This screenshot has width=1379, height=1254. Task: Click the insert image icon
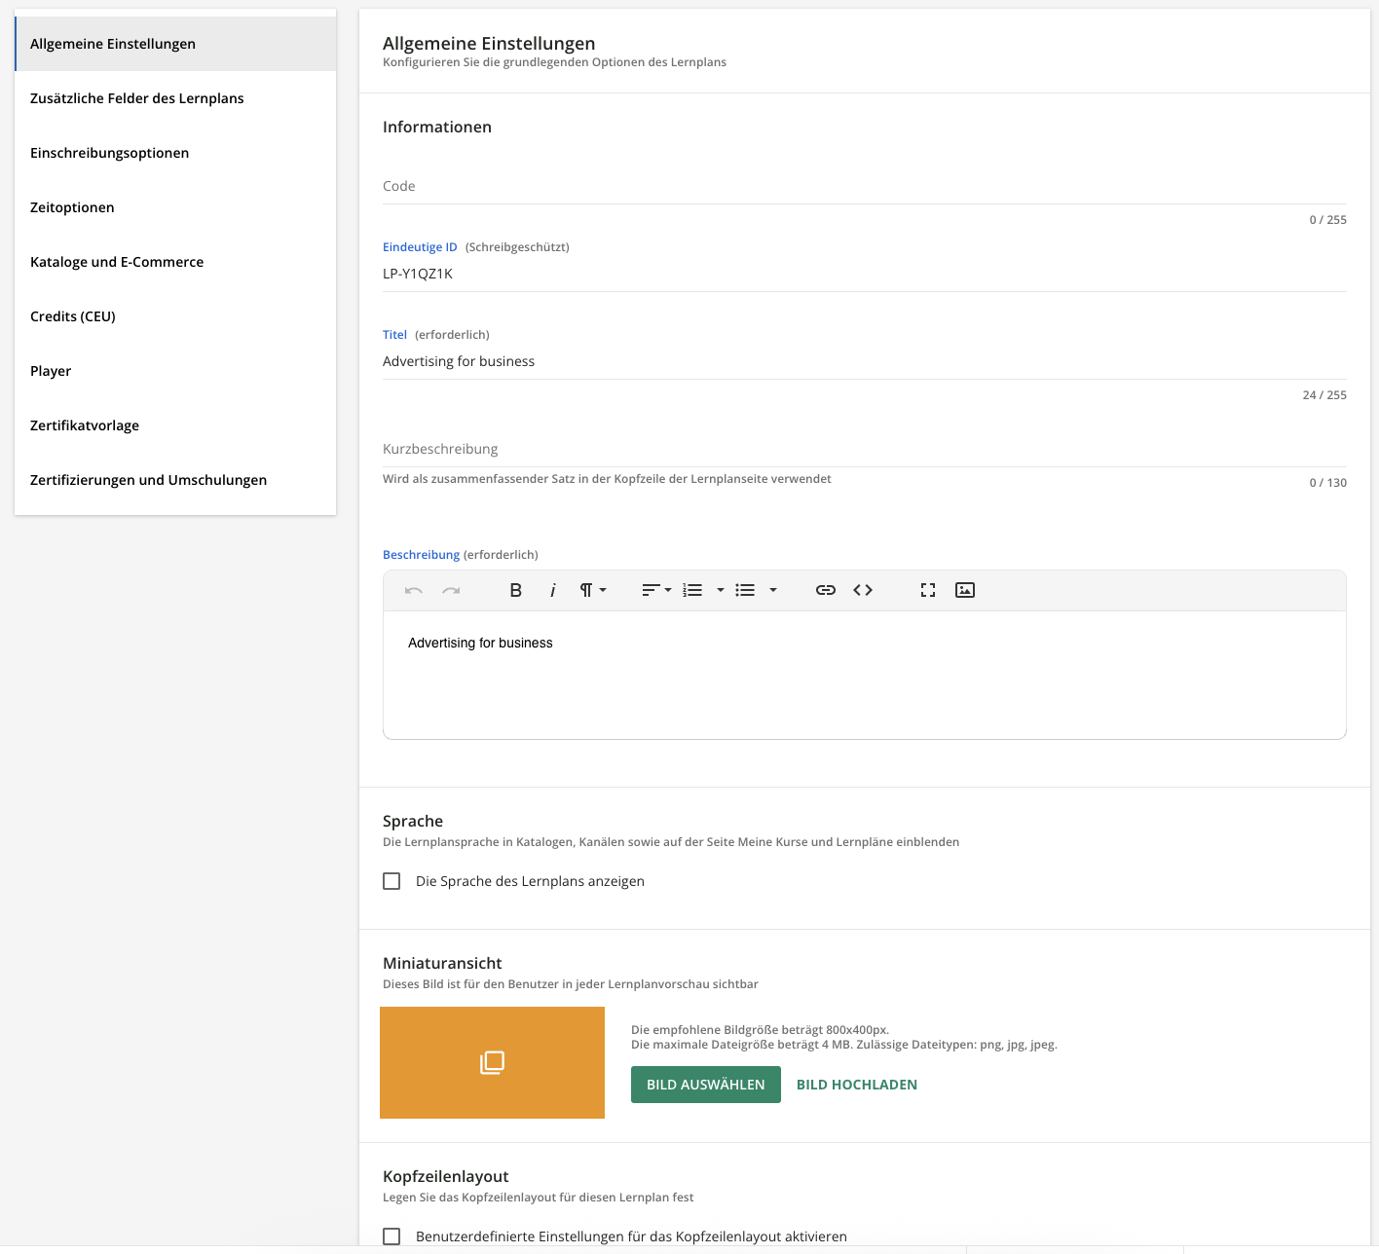pos(965,590)
